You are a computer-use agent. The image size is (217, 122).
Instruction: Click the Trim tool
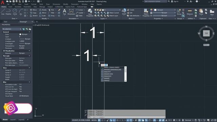tap(51, 10)
